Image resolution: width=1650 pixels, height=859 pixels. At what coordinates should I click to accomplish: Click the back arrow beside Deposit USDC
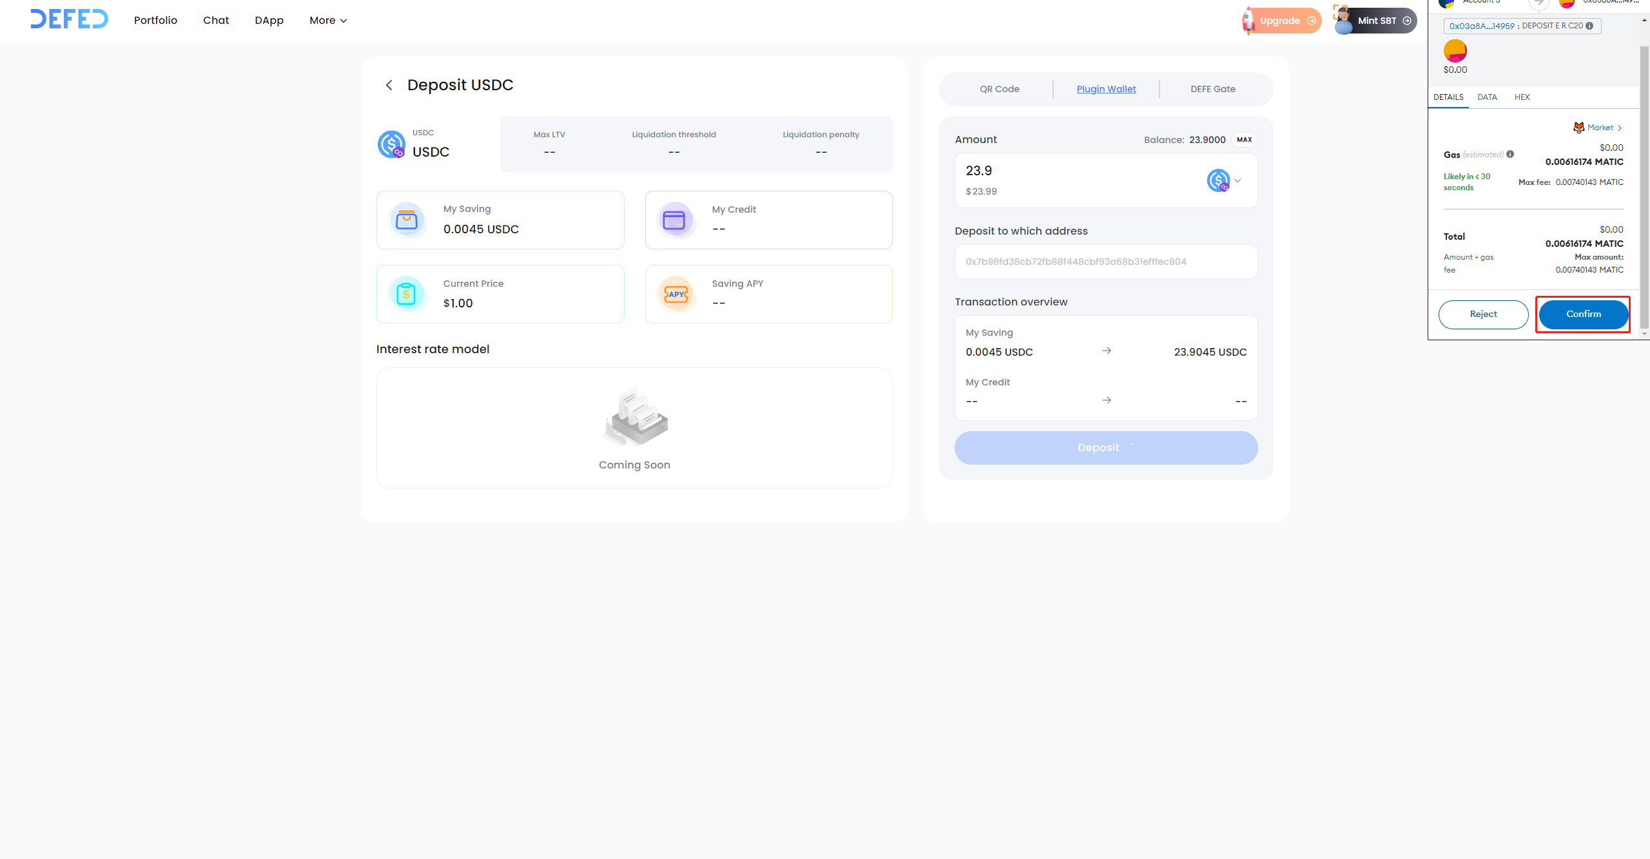coord(389,85)
